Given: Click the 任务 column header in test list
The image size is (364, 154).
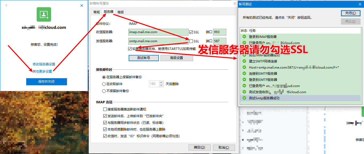Looking at the screenshot, I should (x=304, y=31).
